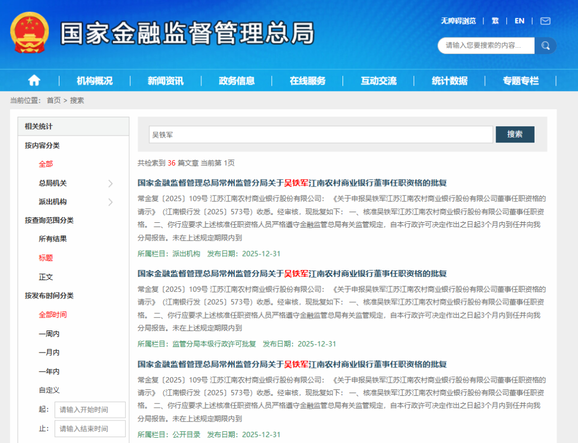Open the 政务信息 menu

pos(237,81)
